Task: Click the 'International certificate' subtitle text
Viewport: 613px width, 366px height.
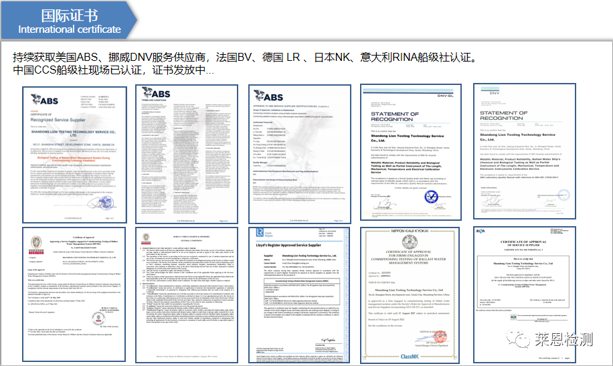Action: click(x=69, y=29)
